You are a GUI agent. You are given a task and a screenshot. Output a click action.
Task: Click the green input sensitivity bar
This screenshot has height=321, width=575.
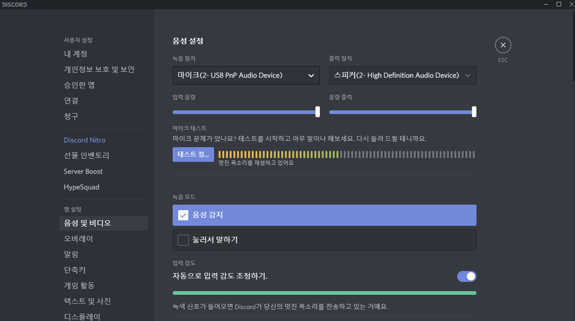coord(324,292)
